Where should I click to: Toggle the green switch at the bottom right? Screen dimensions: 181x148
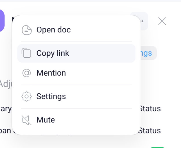tap(158, 147)
